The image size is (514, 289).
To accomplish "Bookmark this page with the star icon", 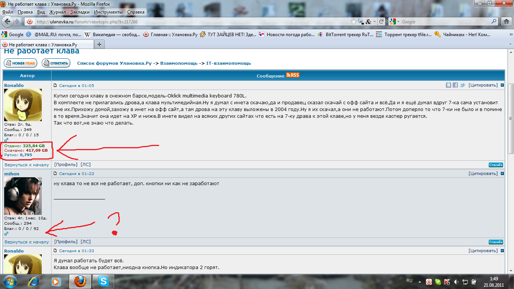I will (x=354, y=21).
